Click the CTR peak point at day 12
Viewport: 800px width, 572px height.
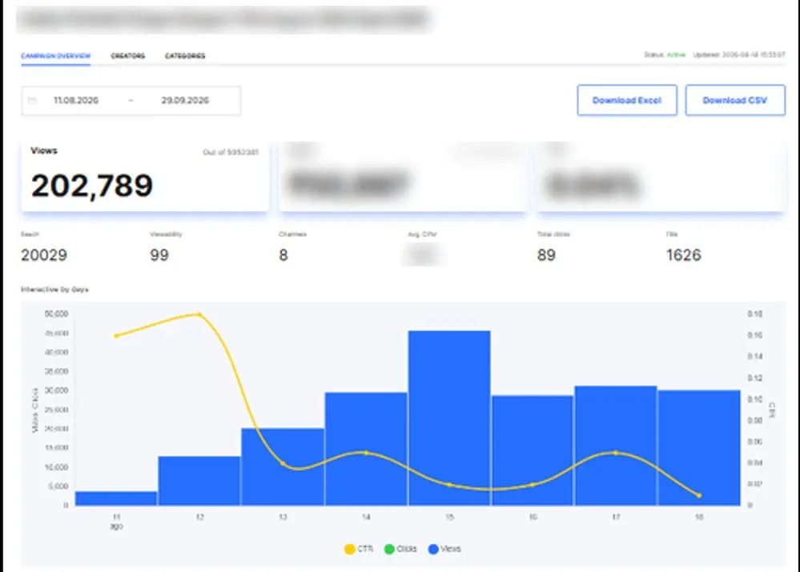(x=199, y=314)
